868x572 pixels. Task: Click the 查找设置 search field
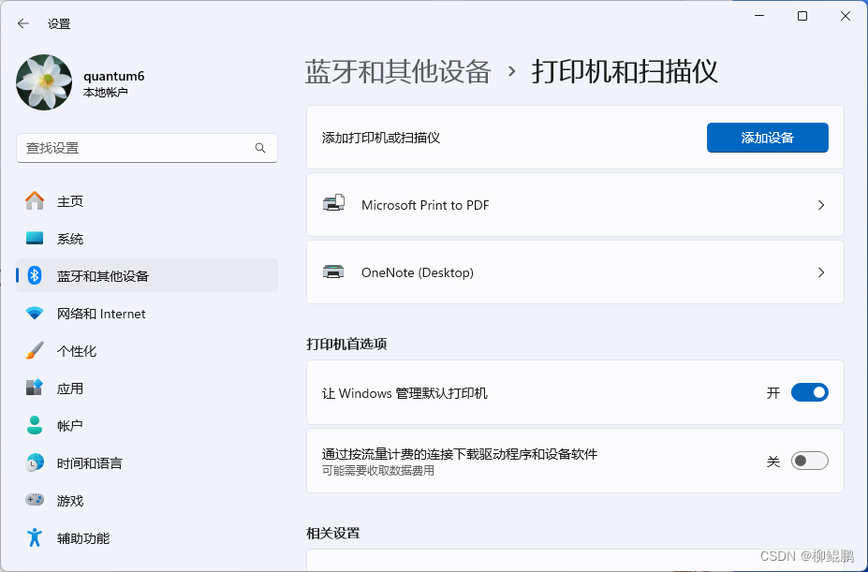(x=147, y=148)
